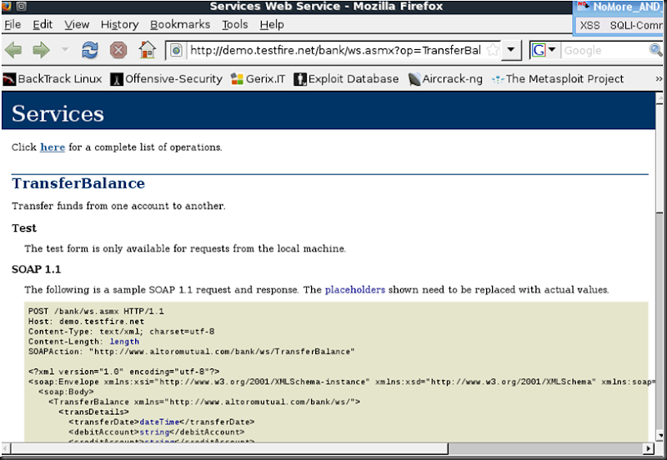
Task: Go to the Home page
Action: (x=147, y=51)
